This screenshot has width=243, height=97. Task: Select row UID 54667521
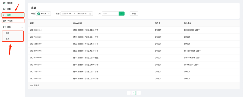134,79
